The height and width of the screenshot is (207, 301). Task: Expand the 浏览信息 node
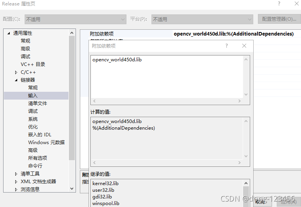[x=16, y=189]
